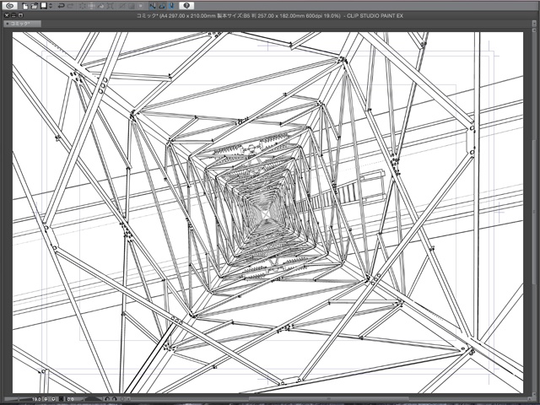540x405 pixels.
Task: Toggle Snap to Grid
Action: [172, 6]
